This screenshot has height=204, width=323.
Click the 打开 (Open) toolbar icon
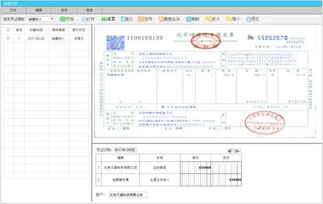[x=83, y=19]
